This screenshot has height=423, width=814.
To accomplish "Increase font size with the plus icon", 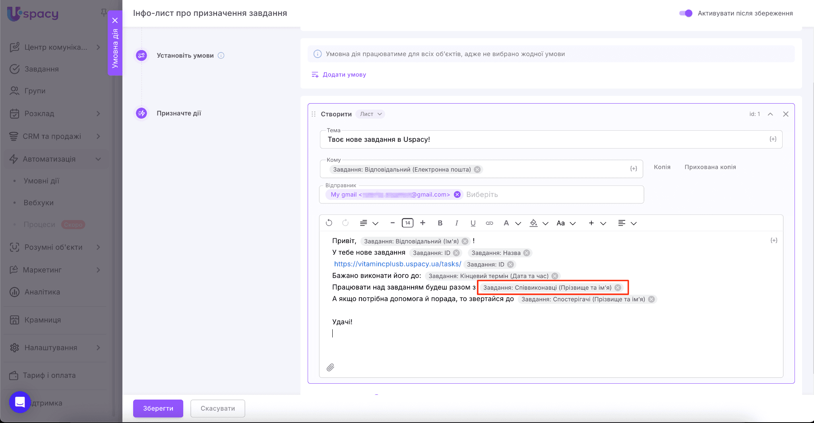I will [423, 223].
